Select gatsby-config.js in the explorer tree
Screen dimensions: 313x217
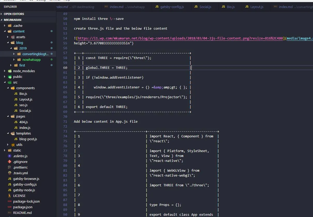[x=25, y=184]
